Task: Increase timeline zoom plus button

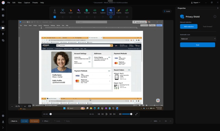Action: click(x=160, y=121)
